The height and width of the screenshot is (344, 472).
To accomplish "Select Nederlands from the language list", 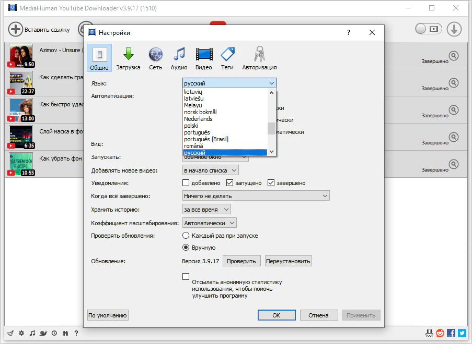I will pyautogui.click(x=198, y=119).
